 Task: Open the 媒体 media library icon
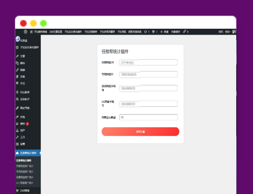click(x=17, y=63)
